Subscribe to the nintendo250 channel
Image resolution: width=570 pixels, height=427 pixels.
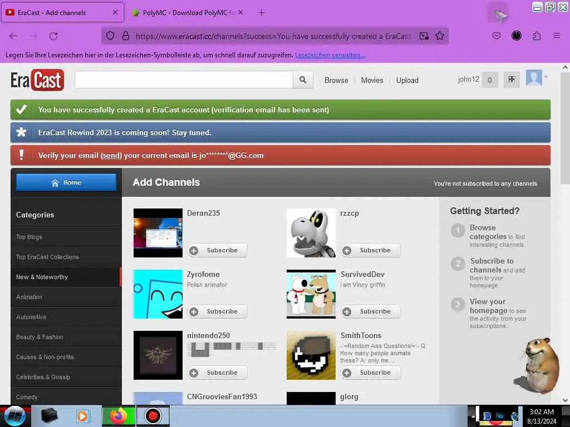[x=218, y=373]
